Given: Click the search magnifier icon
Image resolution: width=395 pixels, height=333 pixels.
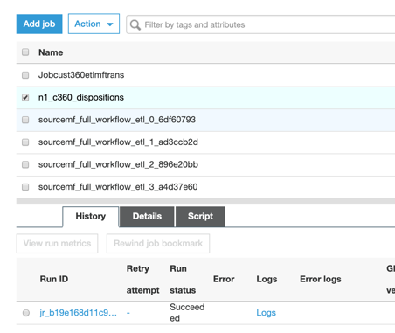Looking at the screenshot, I should coord(135,25).
